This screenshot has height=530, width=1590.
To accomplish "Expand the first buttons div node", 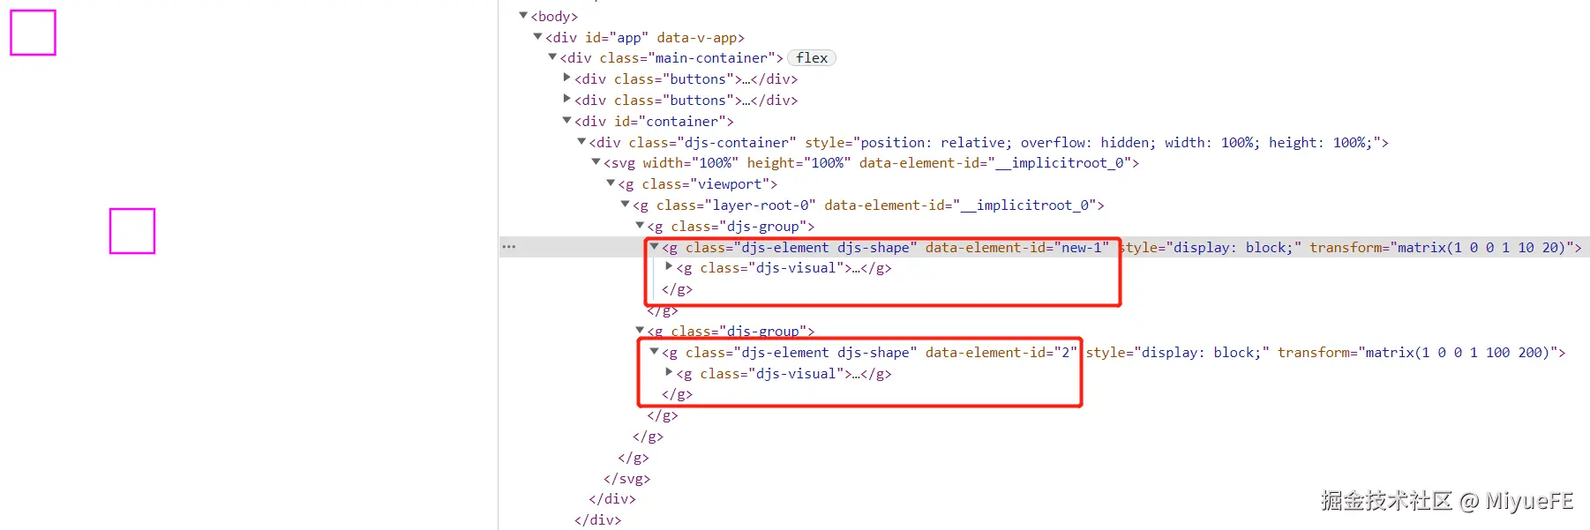I will point(566,78).
